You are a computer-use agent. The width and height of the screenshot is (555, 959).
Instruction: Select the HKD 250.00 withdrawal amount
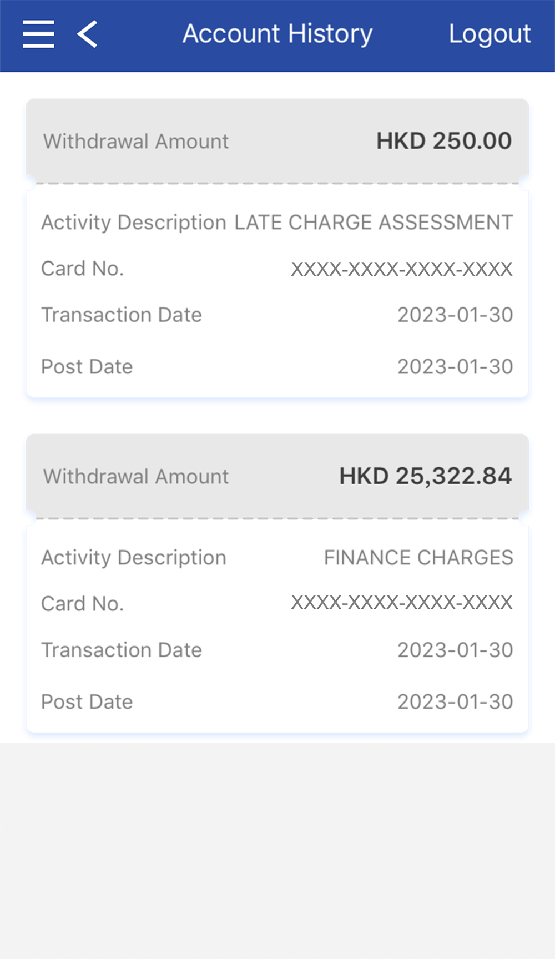(443, 141)
